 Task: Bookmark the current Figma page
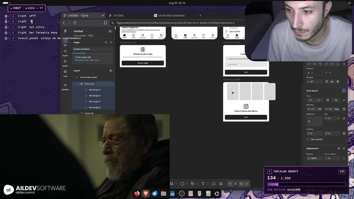pos(105,23)
